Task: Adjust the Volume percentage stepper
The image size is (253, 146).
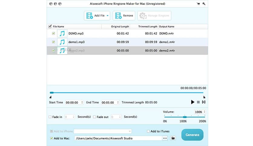Action: 205,112
